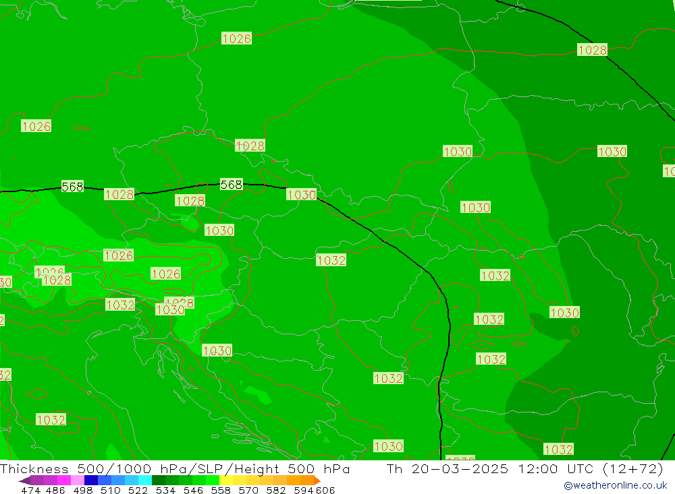This screenshot has width=675, height=494.
Task: Click the legend value 522
Action: [x=138, y=490]
